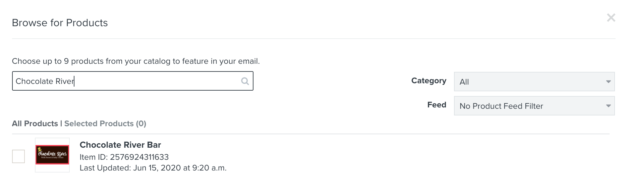Click the Chocolate River product thumbnail

coord(52,155)
